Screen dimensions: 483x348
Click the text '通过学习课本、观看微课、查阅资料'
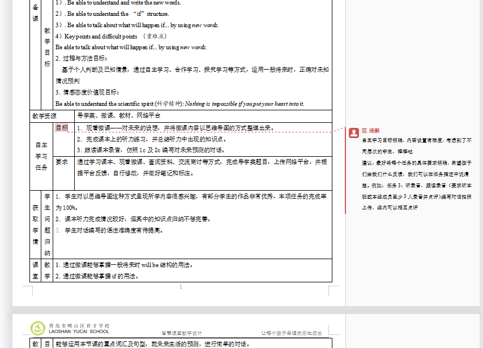[202, 167]
